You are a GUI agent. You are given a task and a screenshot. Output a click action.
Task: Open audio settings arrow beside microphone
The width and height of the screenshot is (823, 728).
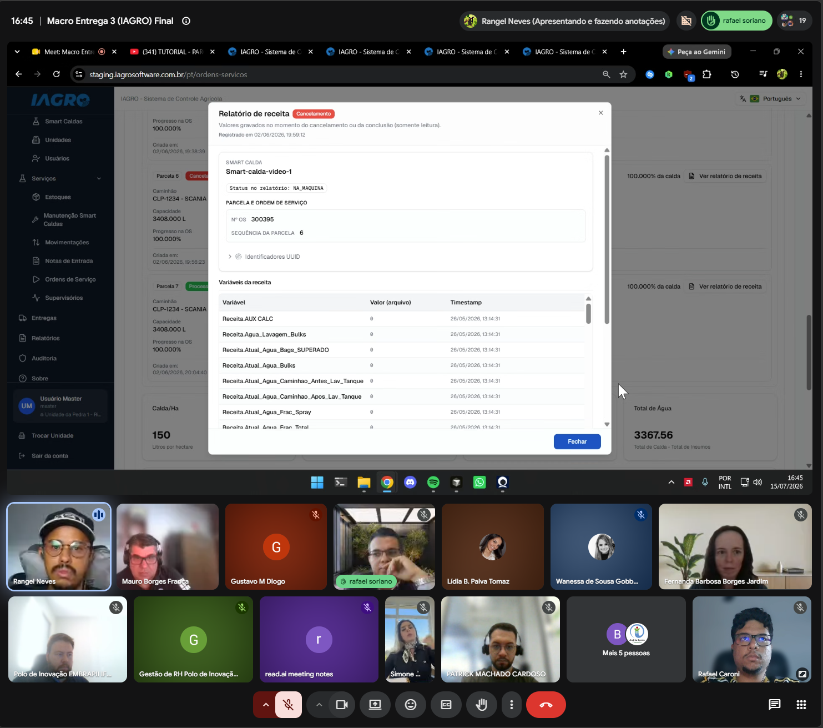(266, 705)
